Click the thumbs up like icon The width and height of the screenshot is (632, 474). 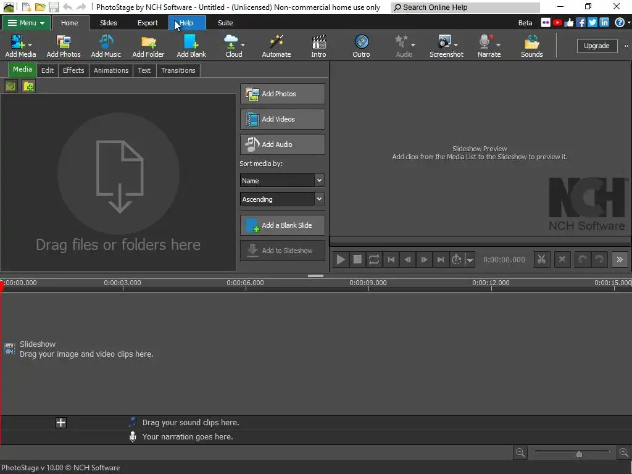tap(569, 23)
